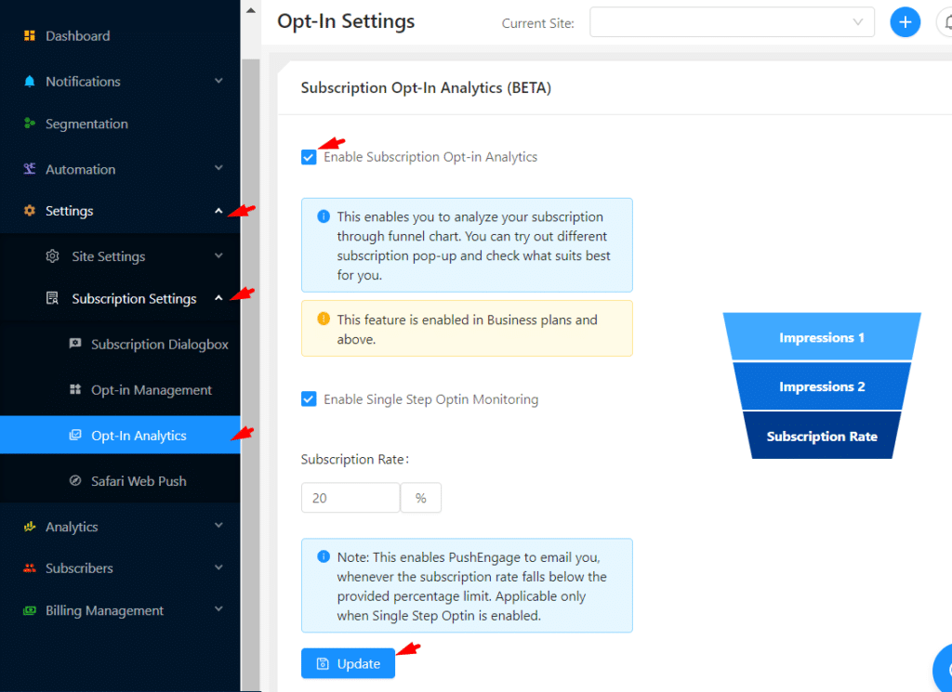Click the Subscription Dialogbox icon
952x692 pixels.
pyautogui.click(x=75, y=344)
